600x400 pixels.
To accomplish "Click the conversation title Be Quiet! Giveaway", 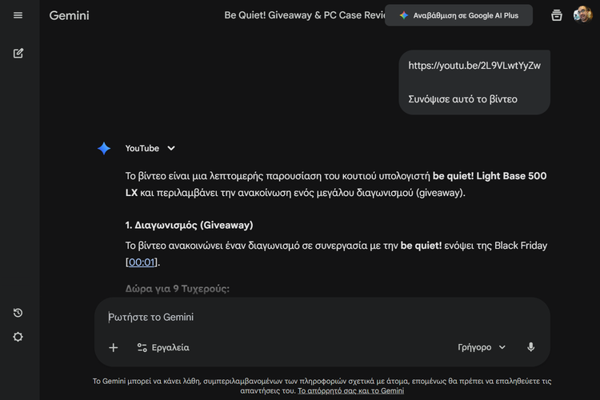I will [304, 15].
